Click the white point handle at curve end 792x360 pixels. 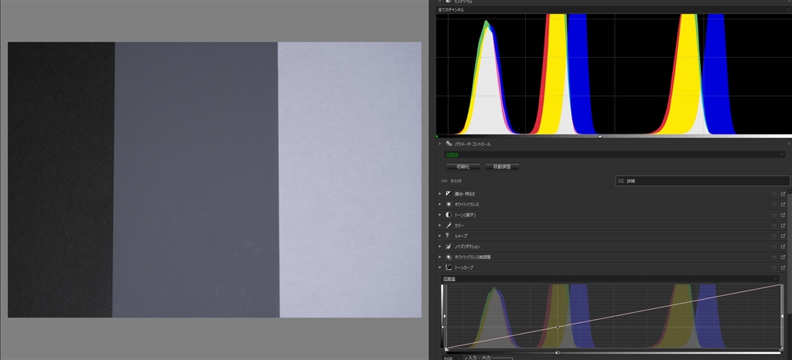point(781,348)
